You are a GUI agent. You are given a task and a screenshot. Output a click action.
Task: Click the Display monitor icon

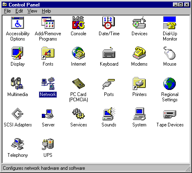[17, 53]
